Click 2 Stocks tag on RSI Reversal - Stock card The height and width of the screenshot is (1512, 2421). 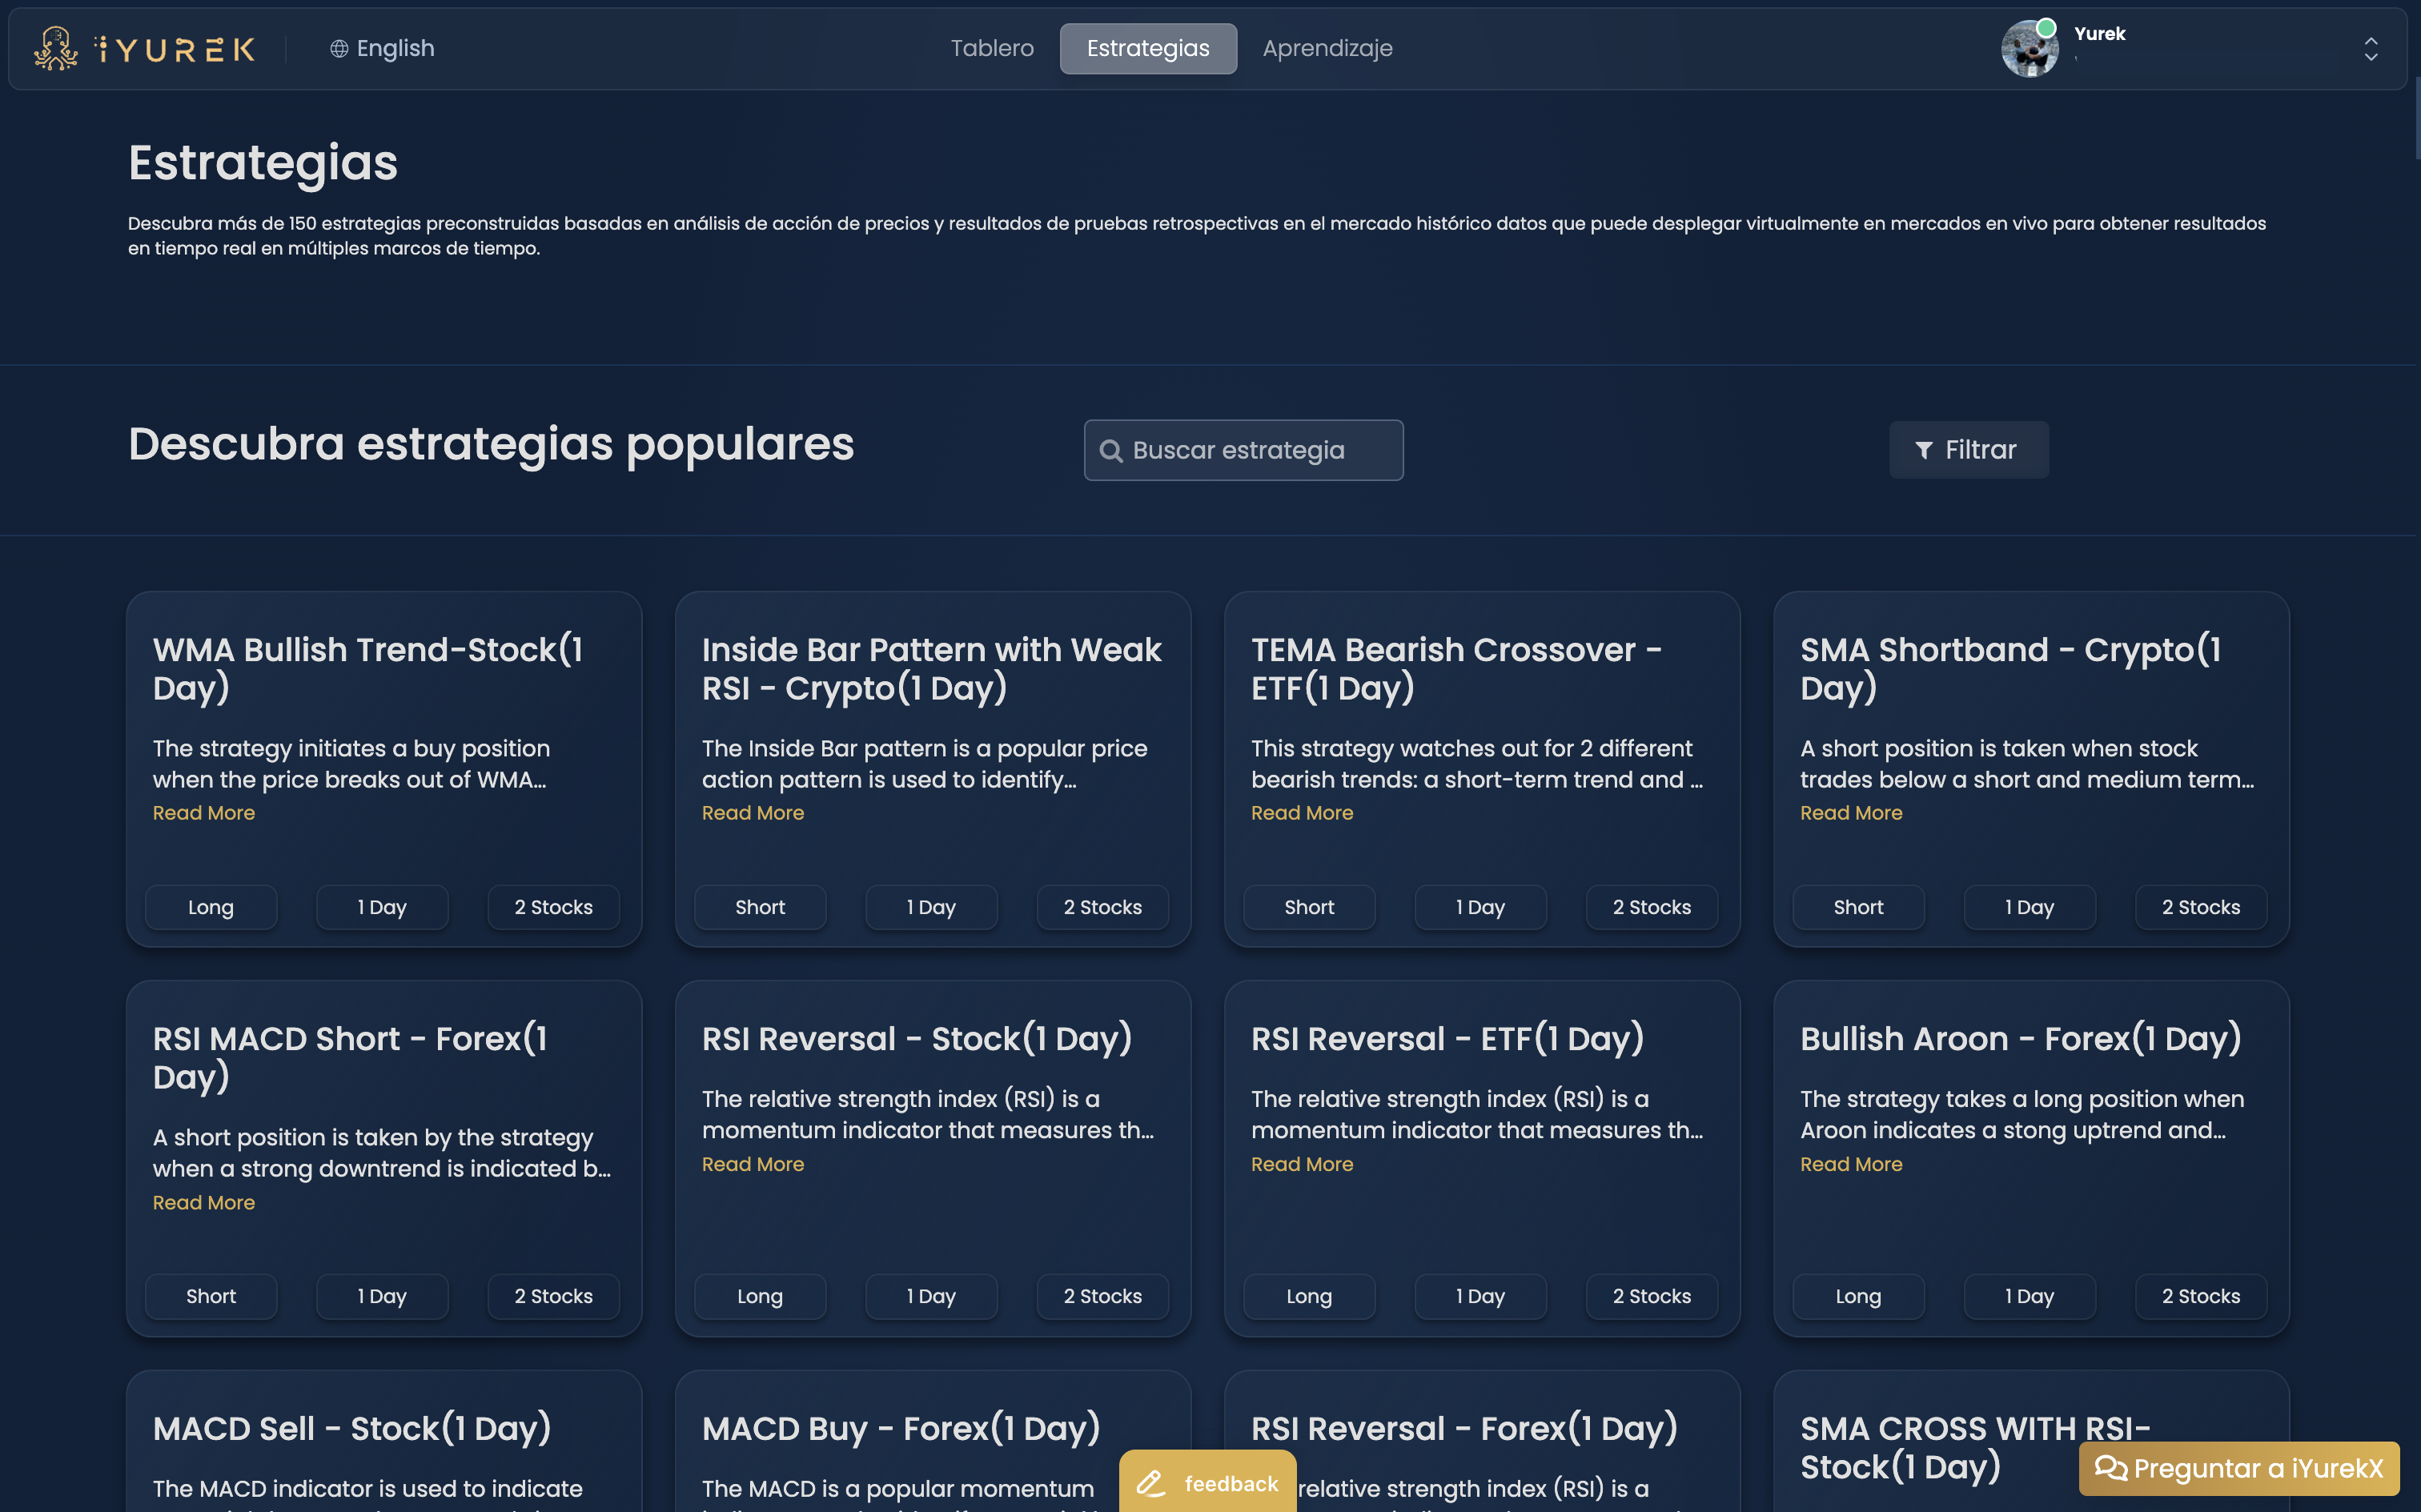coord(1102,1296)
